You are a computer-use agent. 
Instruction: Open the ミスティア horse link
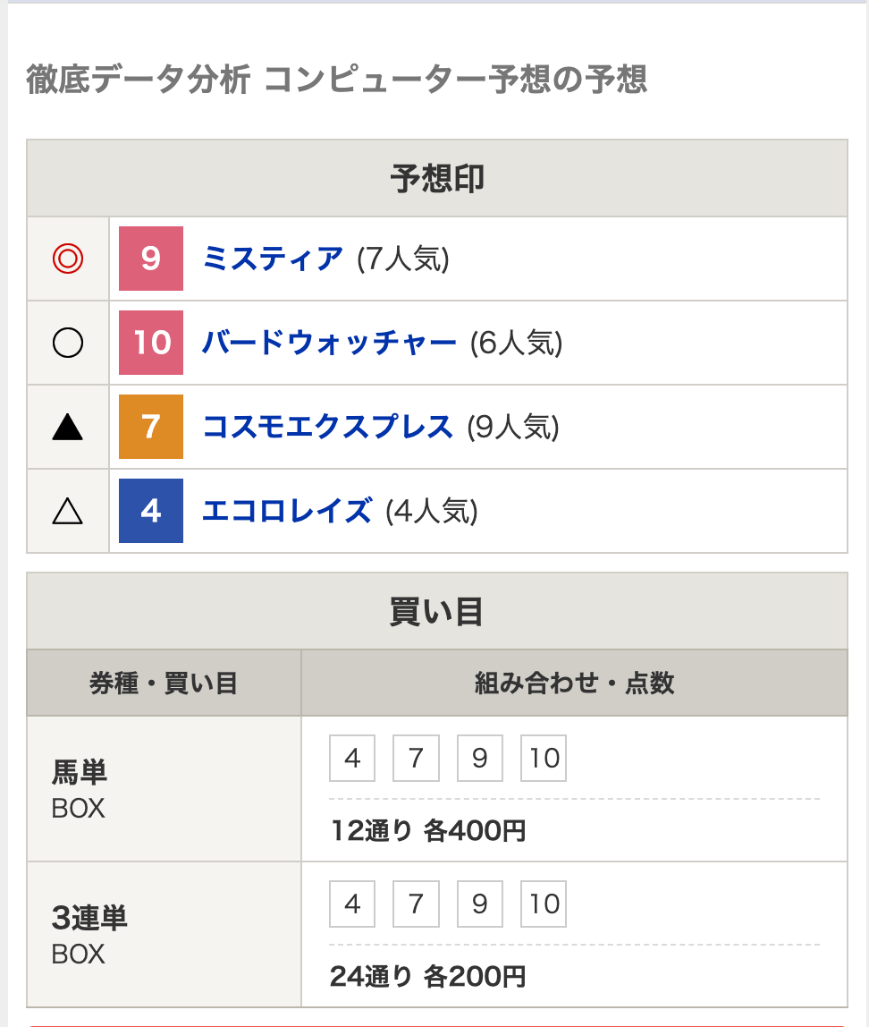tap(272, 258)
